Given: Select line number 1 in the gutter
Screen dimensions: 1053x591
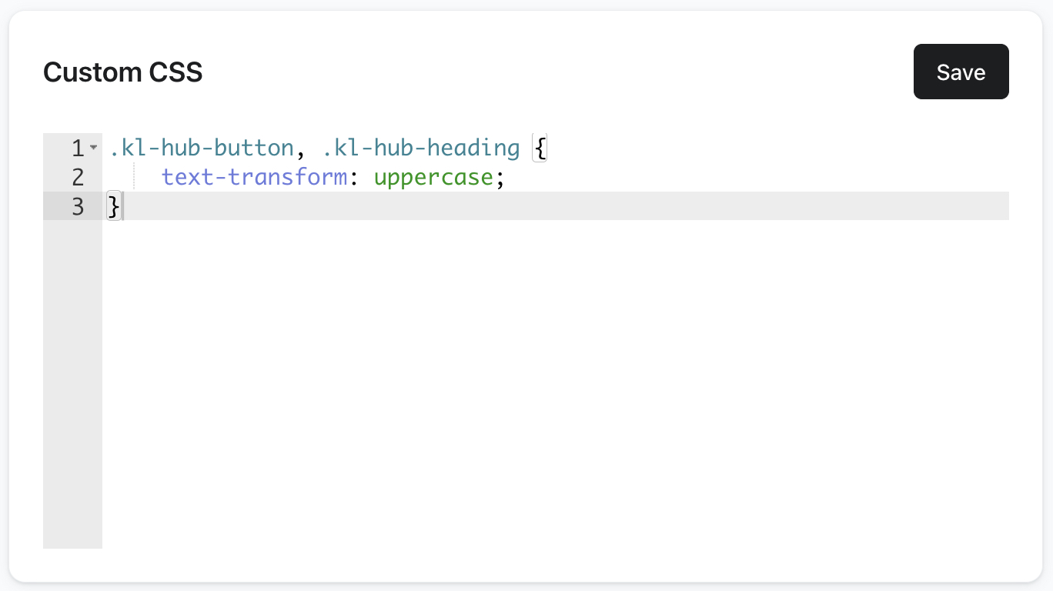Looking at the screenshot, I should 77,148.
